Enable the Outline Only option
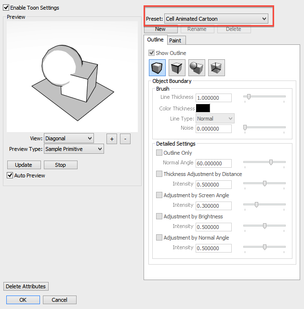 click(159, 152)
